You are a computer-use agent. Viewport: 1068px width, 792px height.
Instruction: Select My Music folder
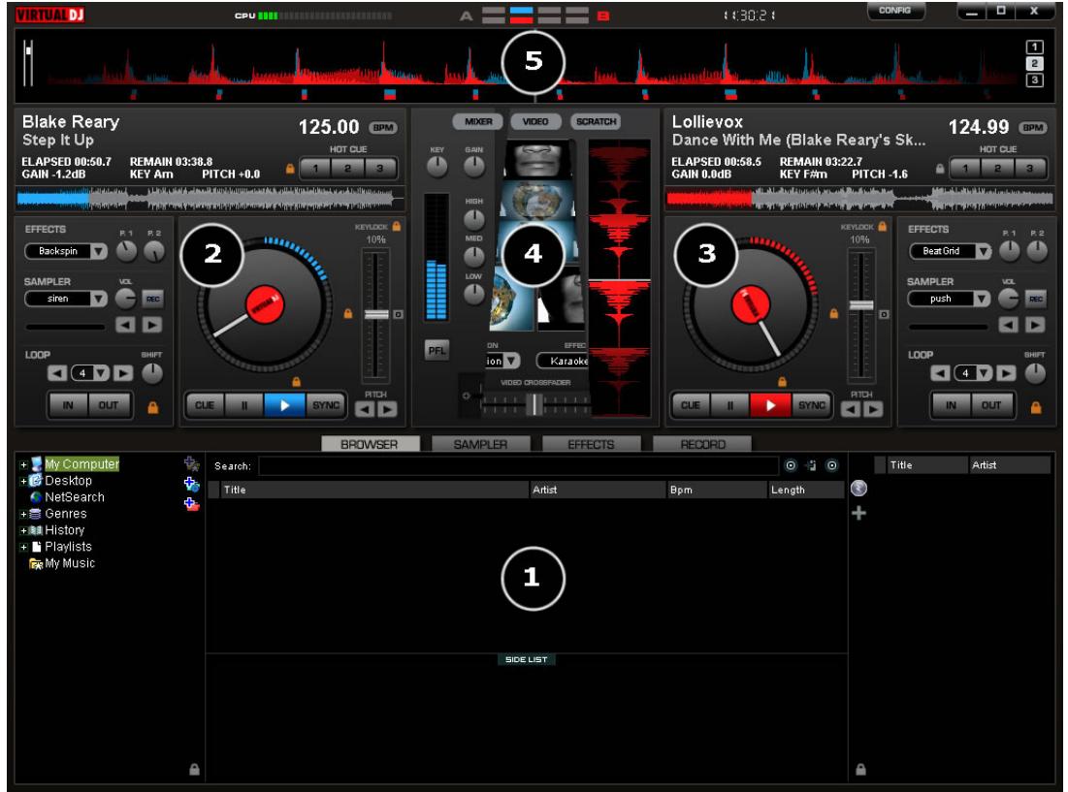click(x=70, y=563)
